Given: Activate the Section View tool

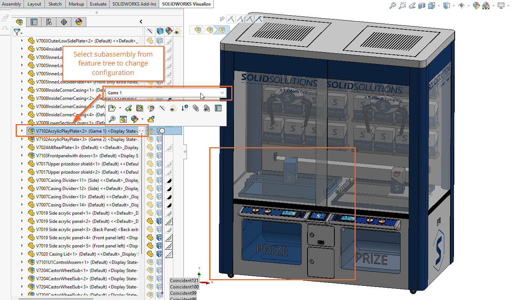Looking at the screenshot, I should (422, 6).
